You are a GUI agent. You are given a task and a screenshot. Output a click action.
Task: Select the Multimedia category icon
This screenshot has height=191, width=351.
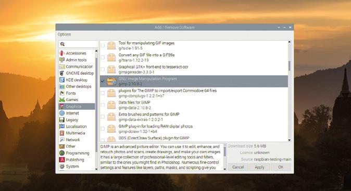[x=62, y=133]
